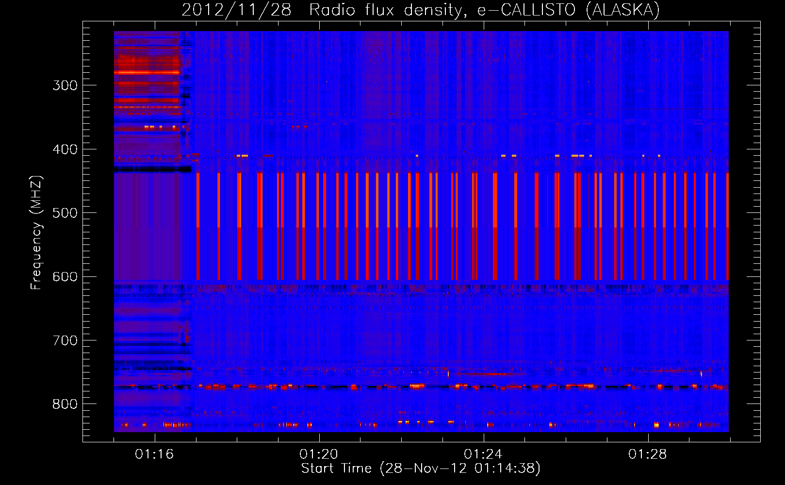
Task: Click the 300 frequency tick label
Action: (65, 85)
